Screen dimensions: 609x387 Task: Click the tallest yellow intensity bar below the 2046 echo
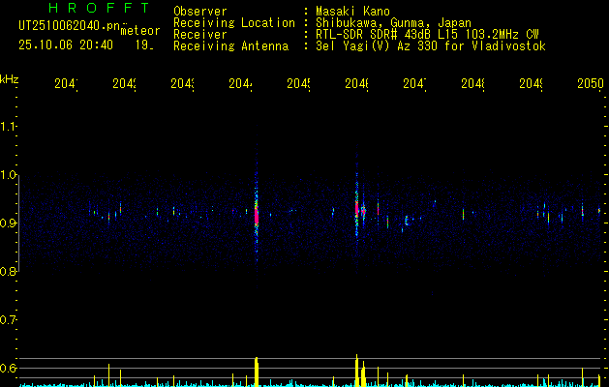pyautogui.click(x=356, y=371)
